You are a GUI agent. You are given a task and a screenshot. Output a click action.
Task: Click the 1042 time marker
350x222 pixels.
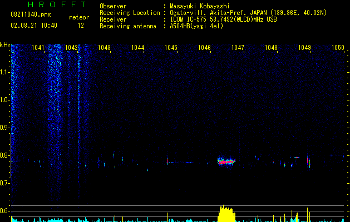tap(71, 48)
